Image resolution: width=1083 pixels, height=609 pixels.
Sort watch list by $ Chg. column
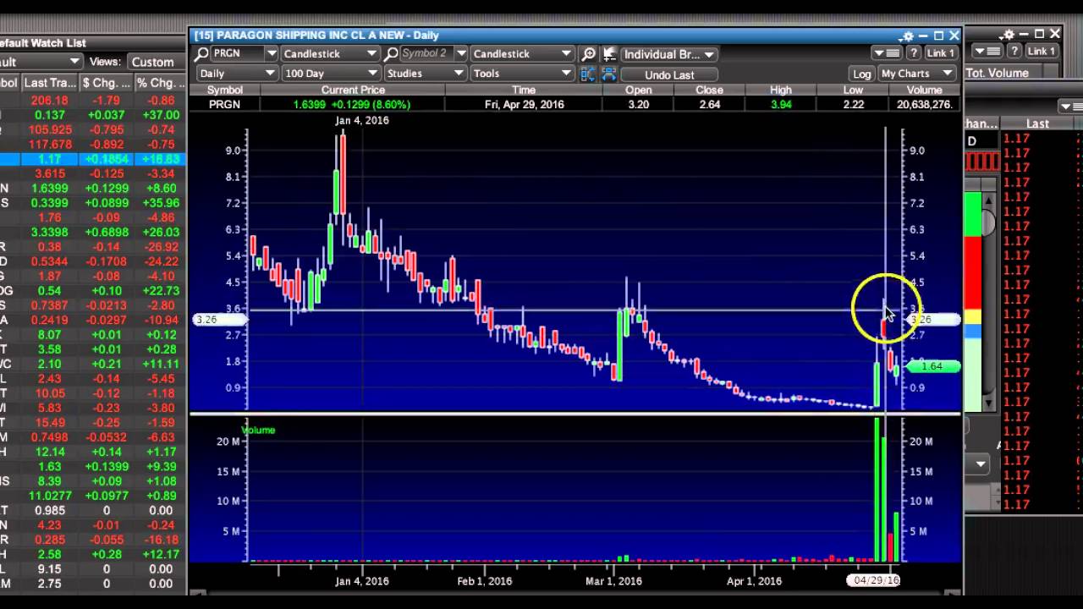pos(106,83)
